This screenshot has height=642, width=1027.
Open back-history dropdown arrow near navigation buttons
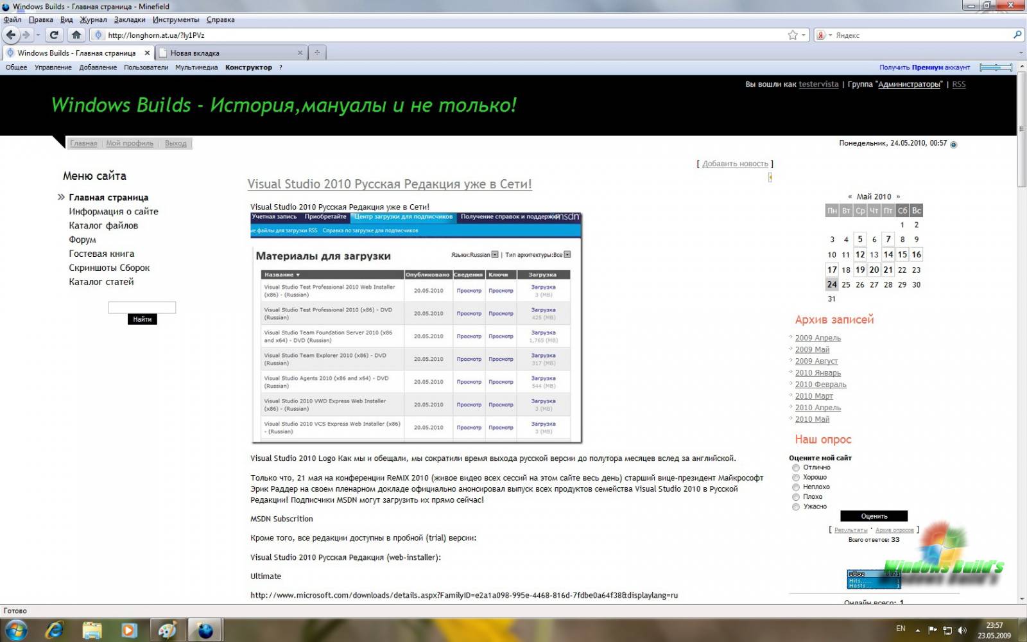[38, 35]
